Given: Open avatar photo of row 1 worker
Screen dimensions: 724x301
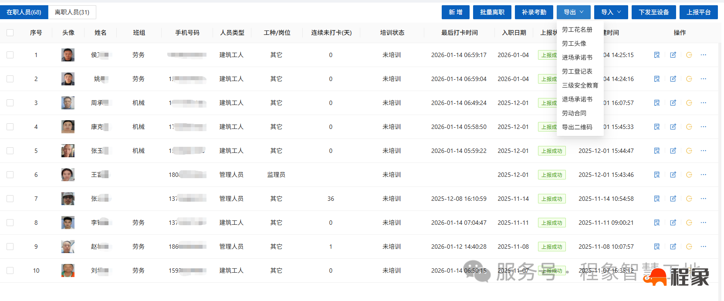Looking at the screenshot, I should click(68, 55).
